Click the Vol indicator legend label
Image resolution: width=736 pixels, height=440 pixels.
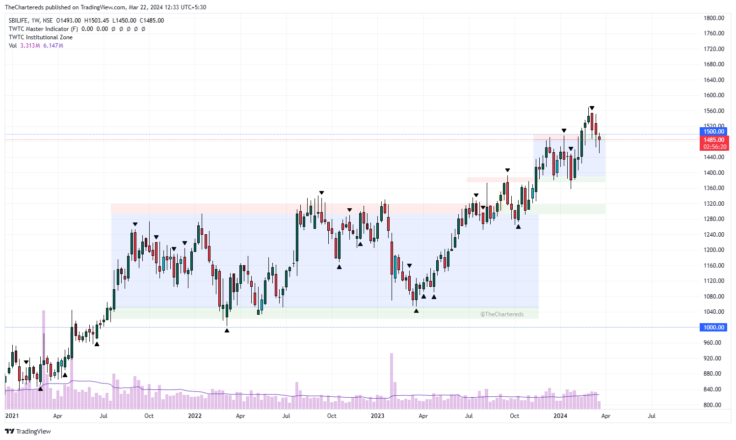13,46
